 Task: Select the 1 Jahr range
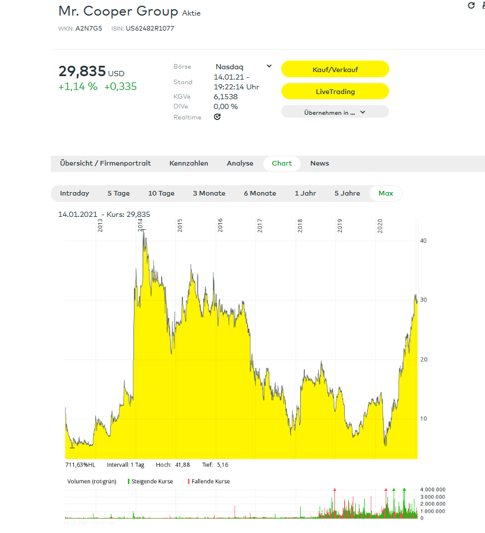click(305, 193)
